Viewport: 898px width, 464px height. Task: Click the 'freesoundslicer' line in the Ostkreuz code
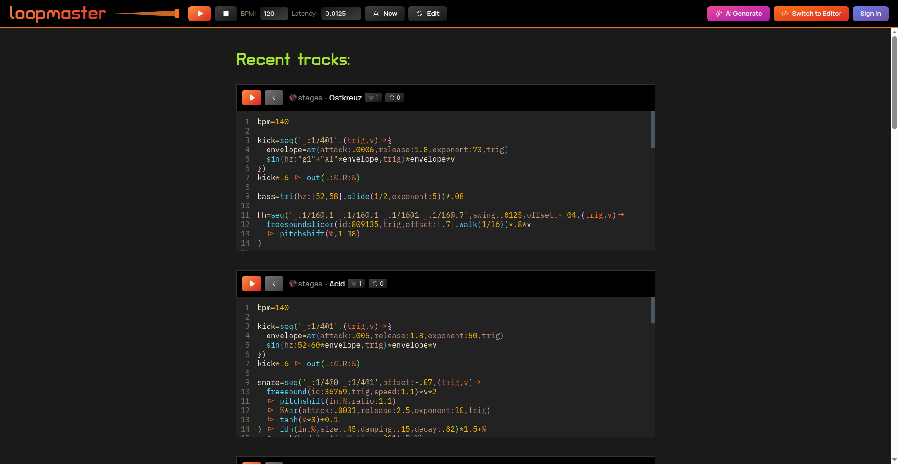pos(398,224)
